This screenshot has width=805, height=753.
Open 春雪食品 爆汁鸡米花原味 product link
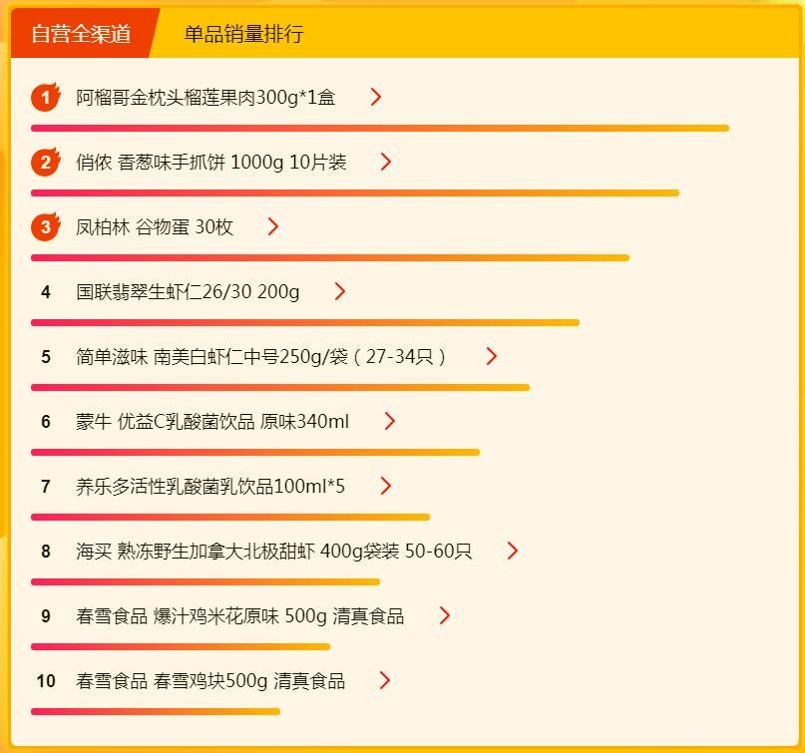[239, 616]
